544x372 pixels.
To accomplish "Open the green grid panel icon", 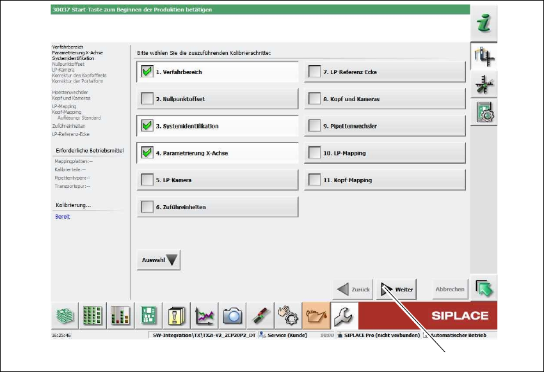I will click(93, 316).
